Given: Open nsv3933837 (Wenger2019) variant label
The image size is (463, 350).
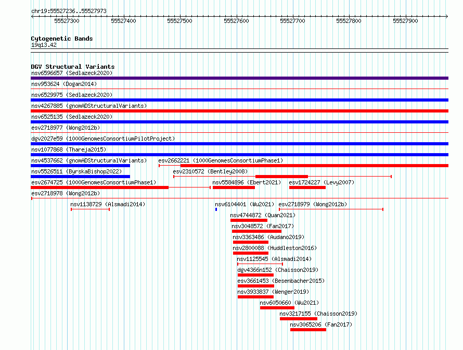Looking at the screenshot, I should point(273,292).
